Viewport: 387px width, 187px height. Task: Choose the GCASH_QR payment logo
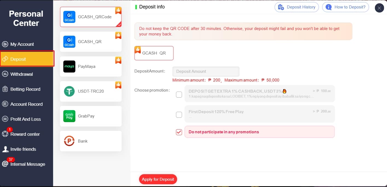click(x=69, y=42)
